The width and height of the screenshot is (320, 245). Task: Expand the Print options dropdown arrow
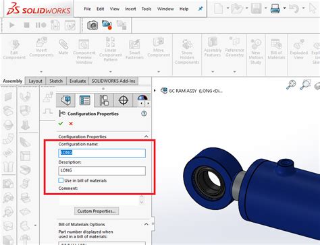click(x=284, y=8)
